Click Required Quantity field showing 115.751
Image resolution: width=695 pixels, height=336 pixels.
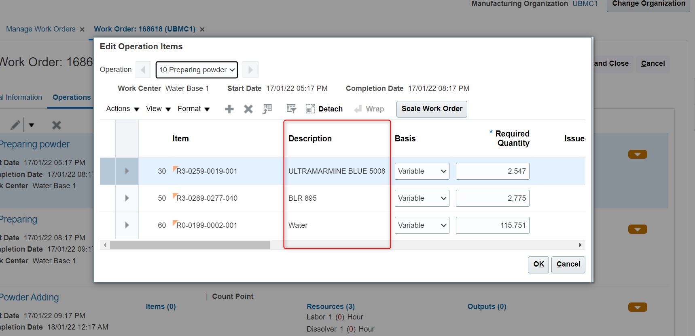492,225
